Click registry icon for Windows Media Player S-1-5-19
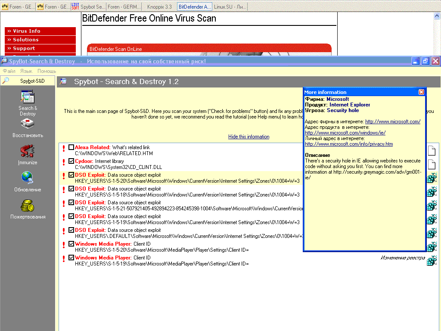The image size is (441, 331). (432, 261)
